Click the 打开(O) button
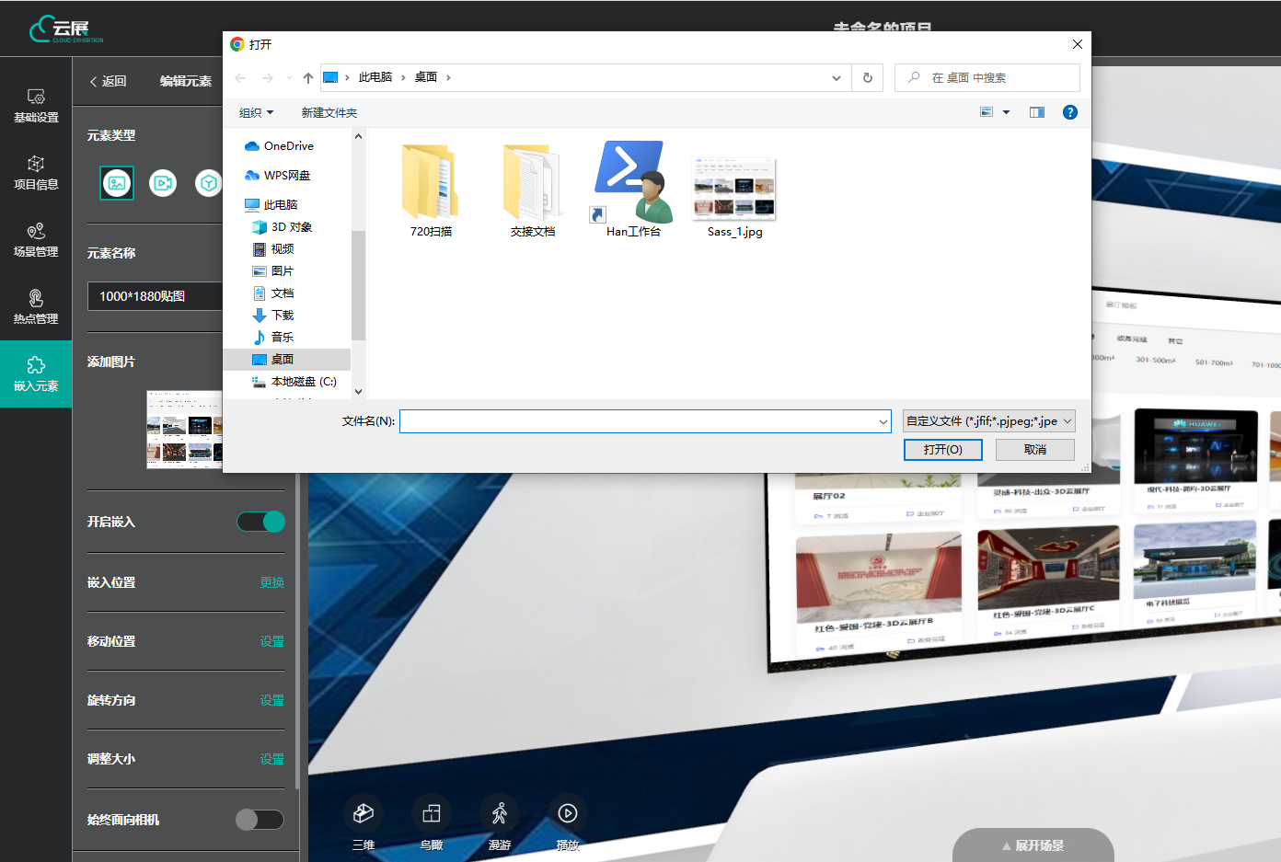1281x862 pixels. pos(942,450)
